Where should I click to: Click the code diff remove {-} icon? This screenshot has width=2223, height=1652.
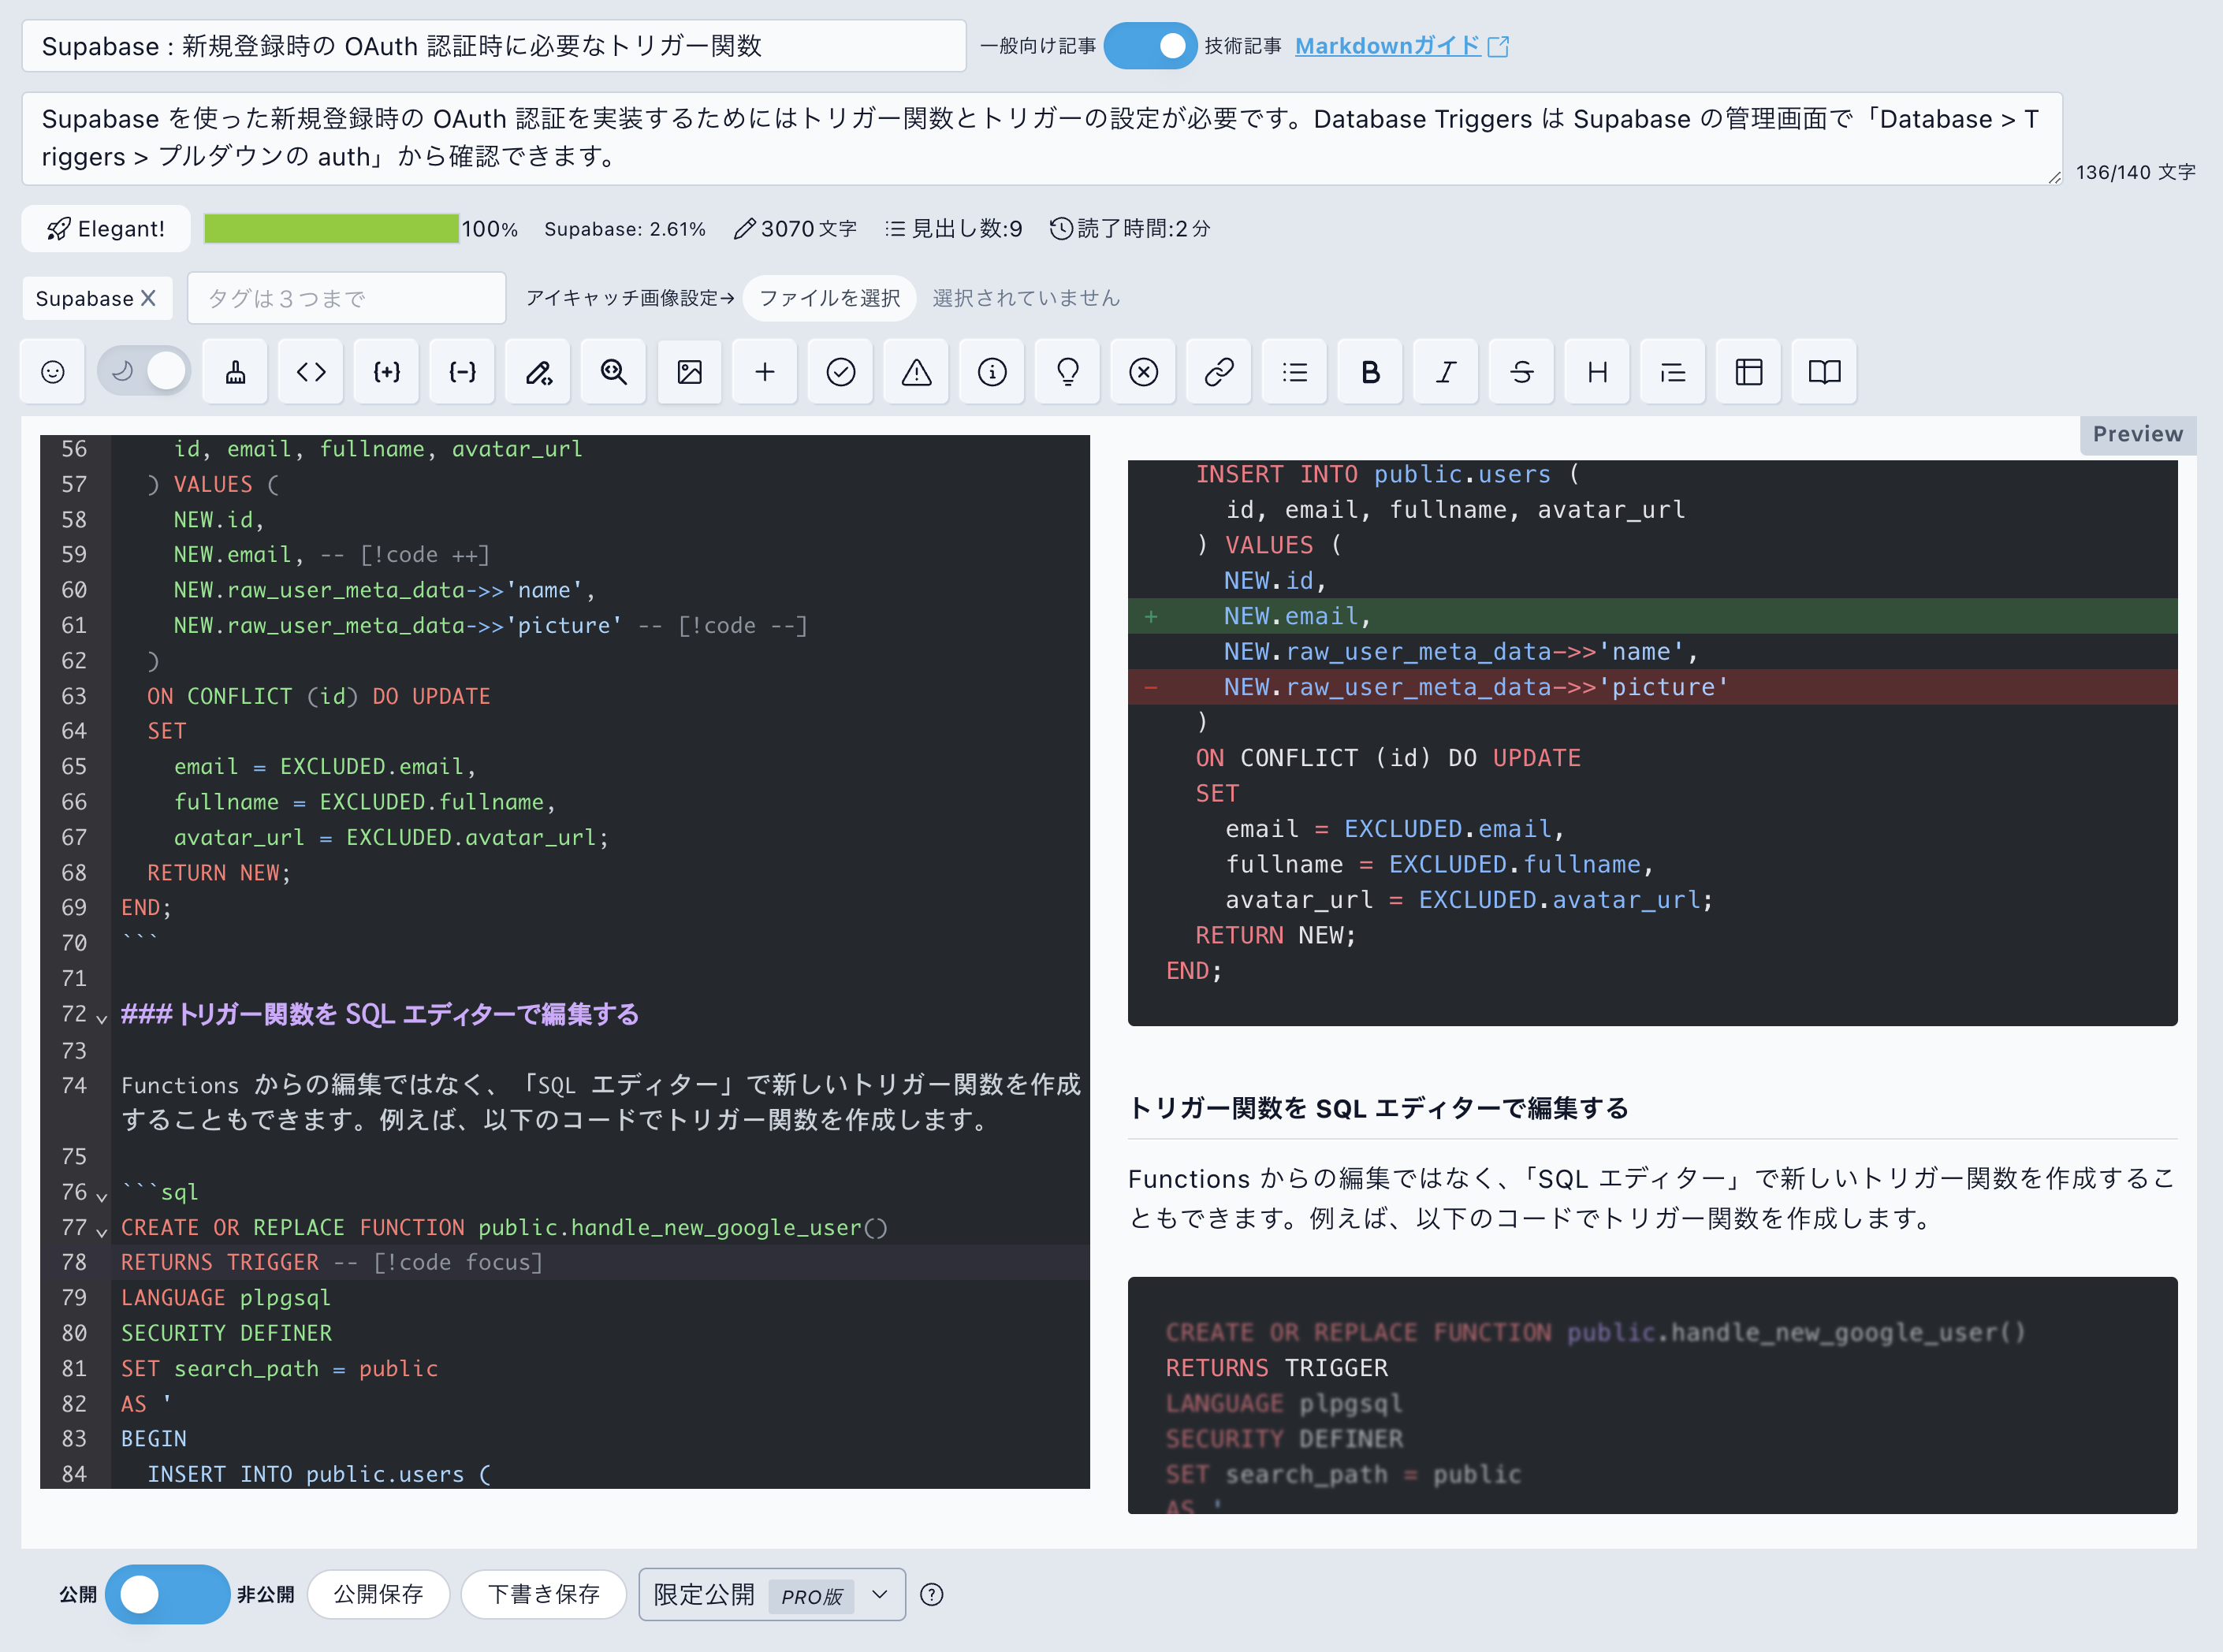tap(462, 372)
